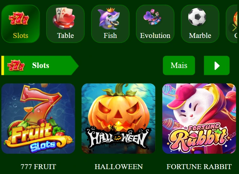The image size is (239, 174).
Task: Select the Table category tab label
Action: pyautogui.click(x=65, y=36)
